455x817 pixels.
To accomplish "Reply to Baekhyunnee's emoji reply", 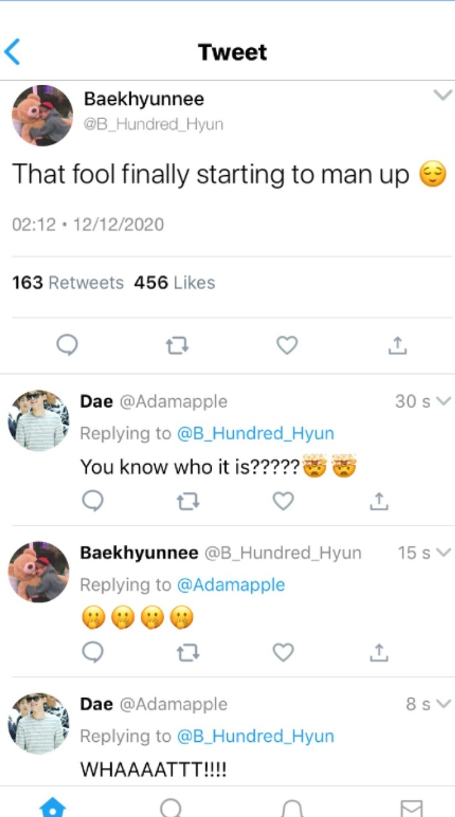I will pyautogui.click(x=94, y=653).
